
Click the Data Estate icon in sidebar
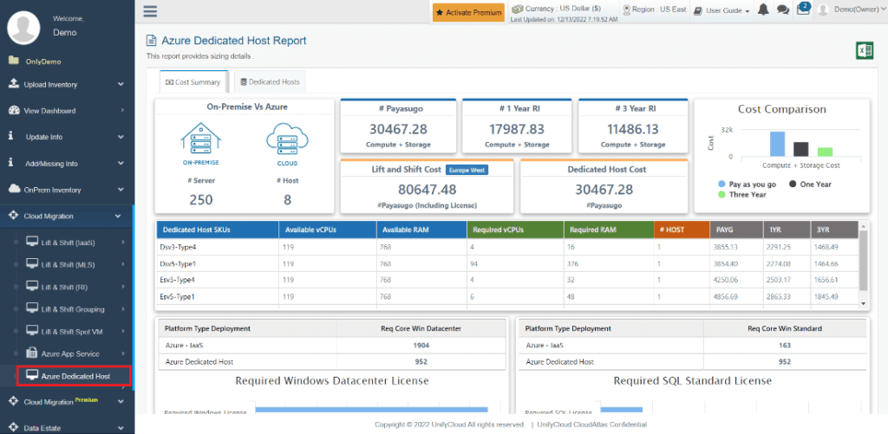pyautogui.click(x=14, y=427)
